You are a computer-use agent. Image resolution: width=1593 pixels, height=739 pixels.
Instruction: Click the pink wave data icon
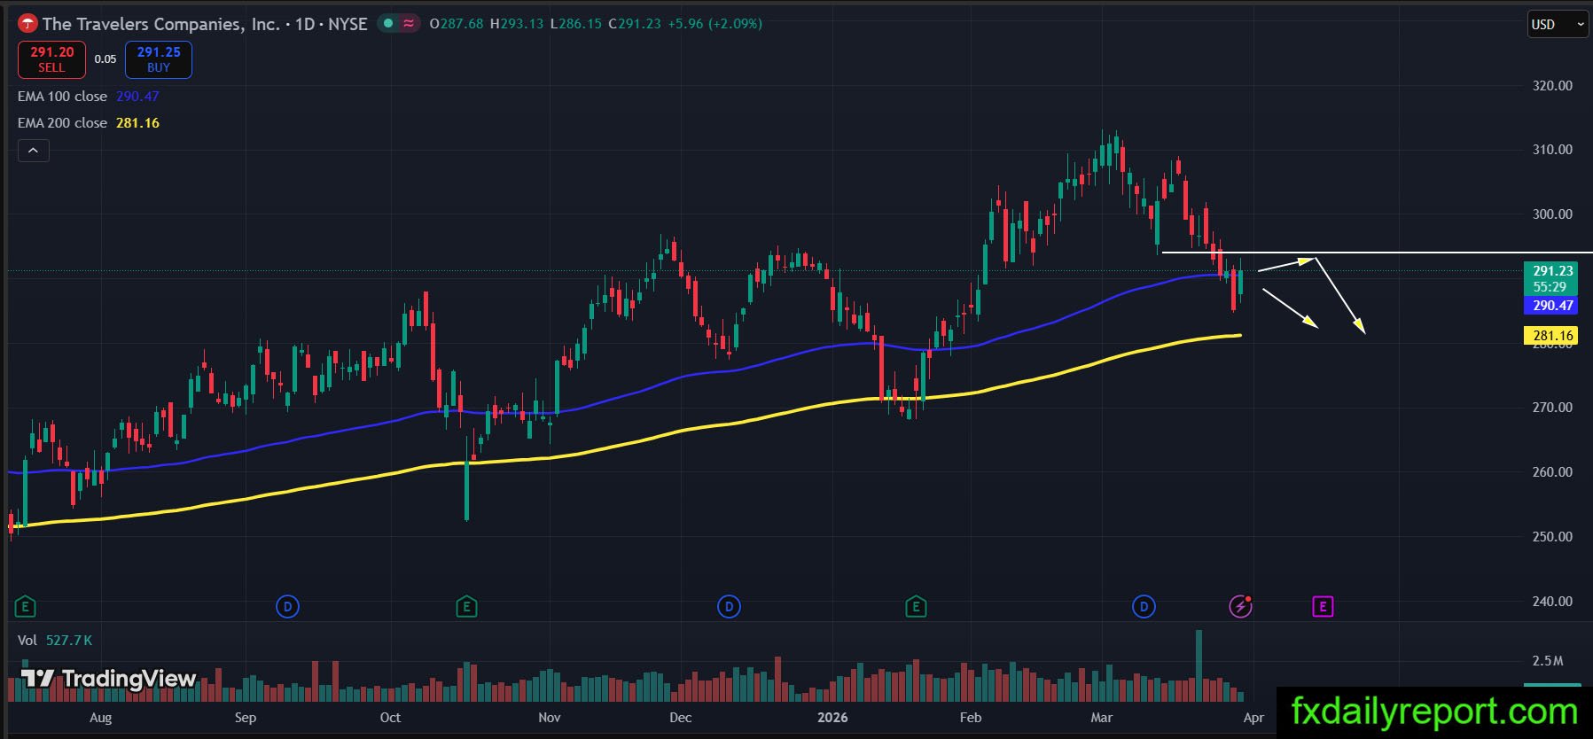tap(409, 24)
